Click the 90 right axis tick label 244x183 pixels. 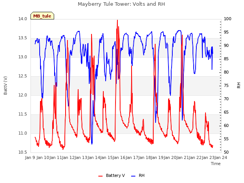226,46
